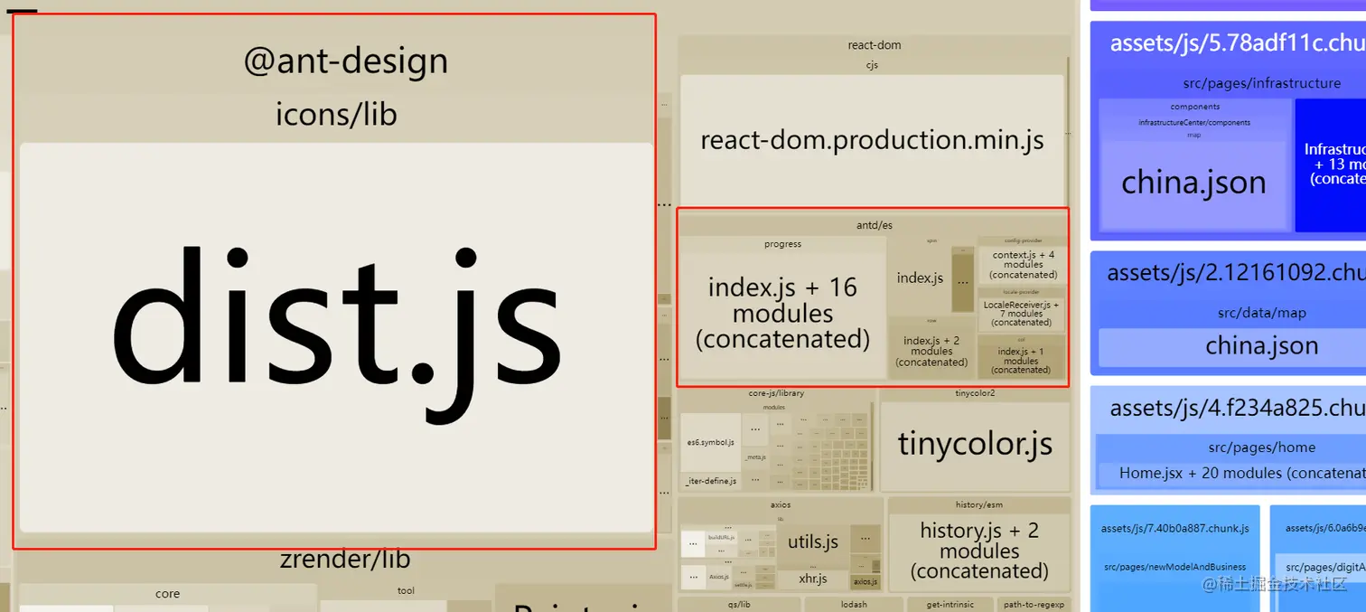Screen dimensions: 1366x612
Task: Click the get-intrinsic group header
Action: [951, 604]
